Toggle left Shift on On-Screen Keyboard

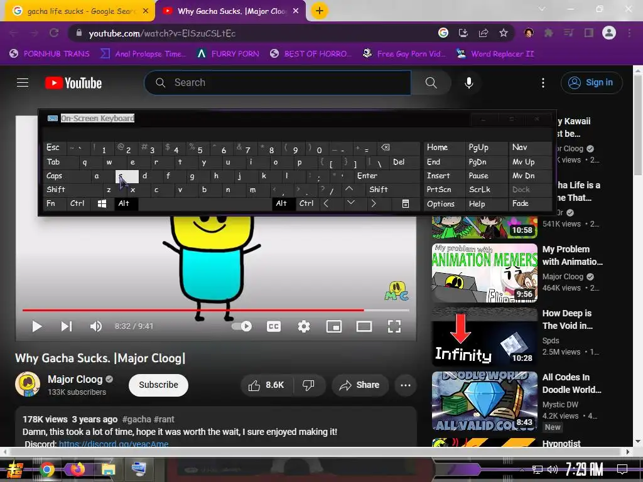coord(73,190)
